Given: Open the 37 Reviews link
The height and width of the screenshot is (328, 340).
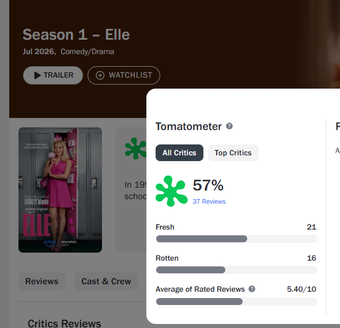Looking at the screenshot, I should (209, 201).
